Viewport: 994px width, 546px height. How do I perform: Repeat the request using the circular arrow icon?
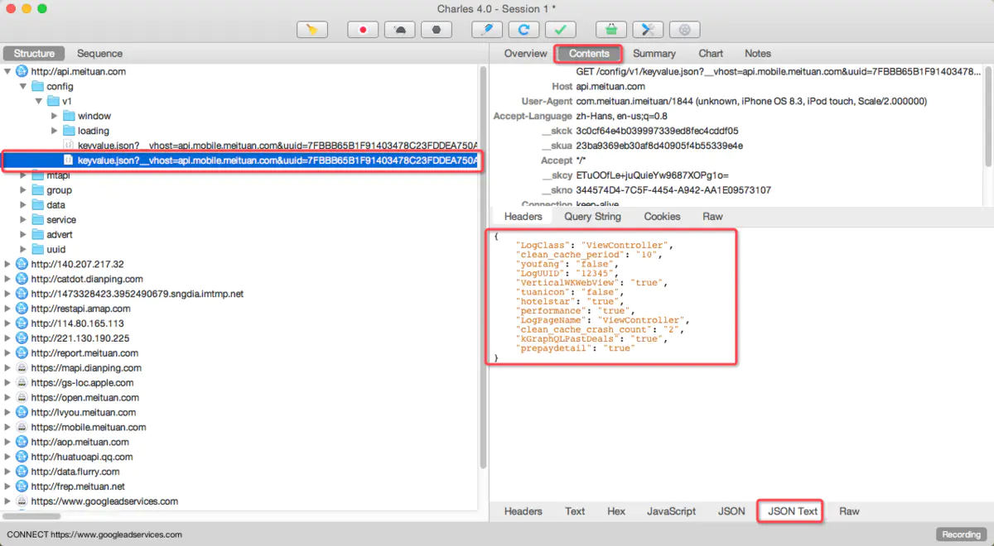[524, 29]
